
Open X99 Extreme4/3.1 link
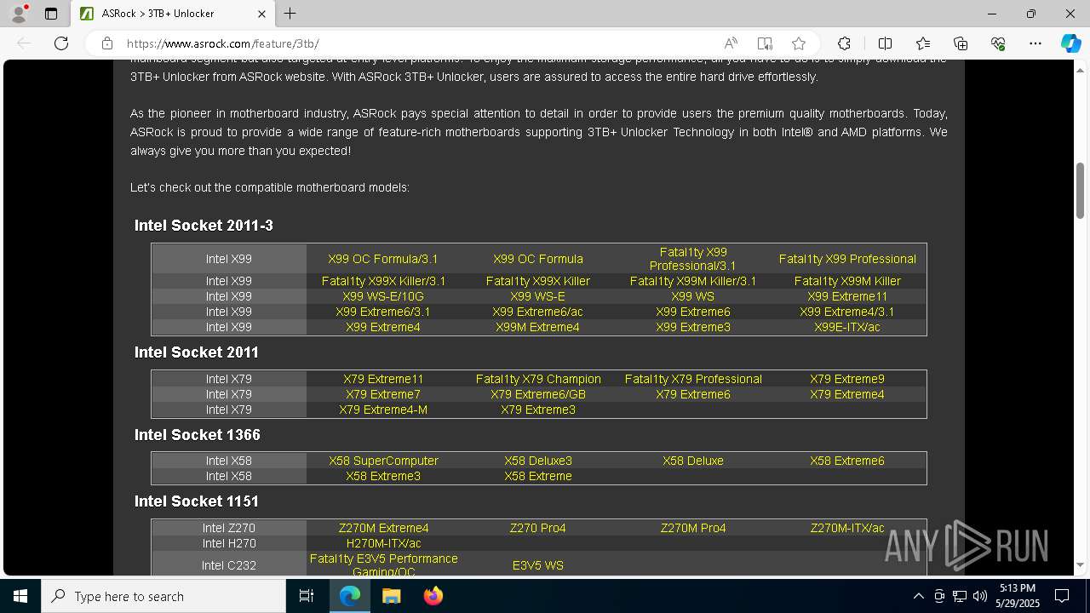coord(847,312)
